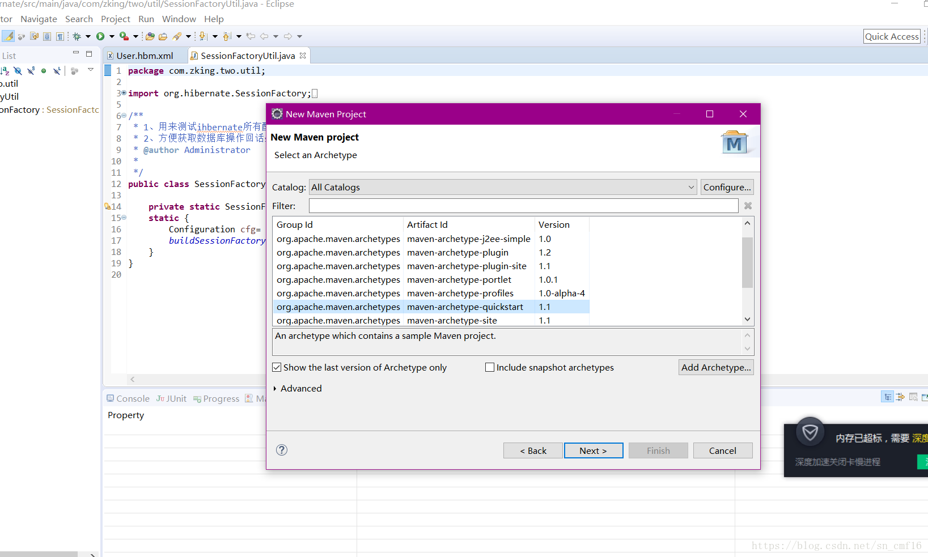Screen dimensions: 928x557
Task: Click the Add Archetype... button
Action: (716, 367)
